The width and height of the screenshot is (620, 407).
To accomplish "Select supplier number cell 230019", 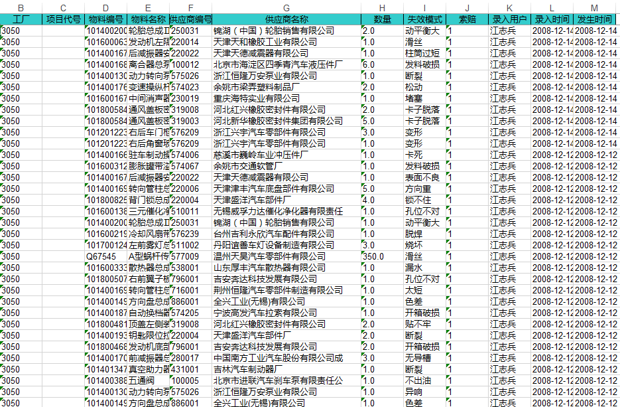I will [x=190, y=98].
